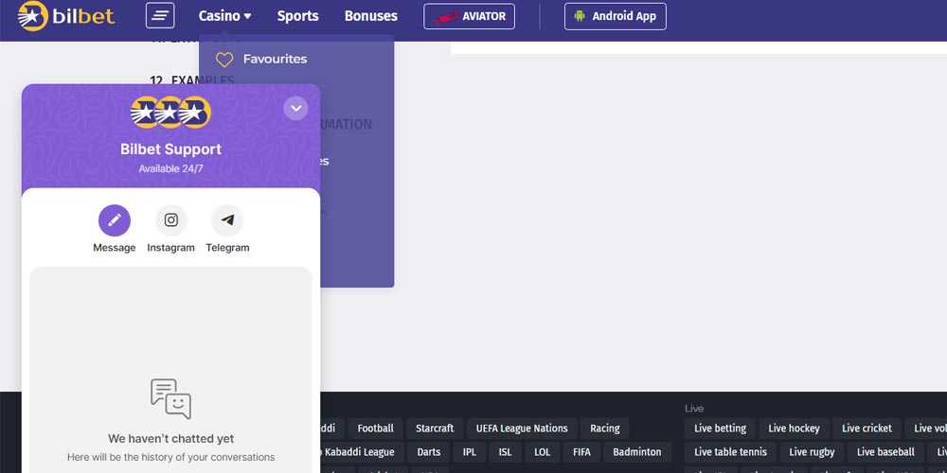Open the hamburger menu button

(x=160, y=16)
